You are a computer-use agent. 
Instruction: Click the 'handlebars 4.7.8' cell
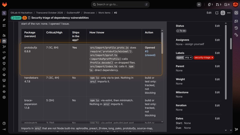click(32, 85)
